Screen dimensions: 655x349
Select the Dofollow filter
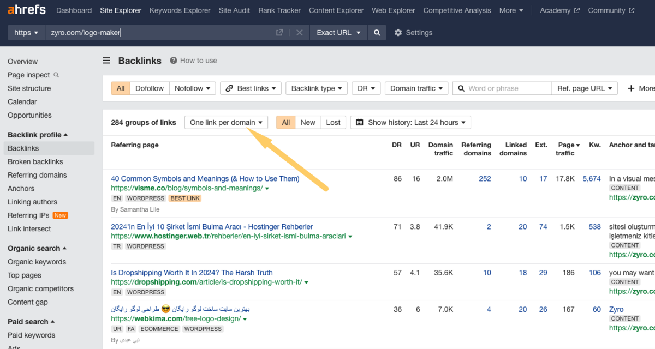149,88
